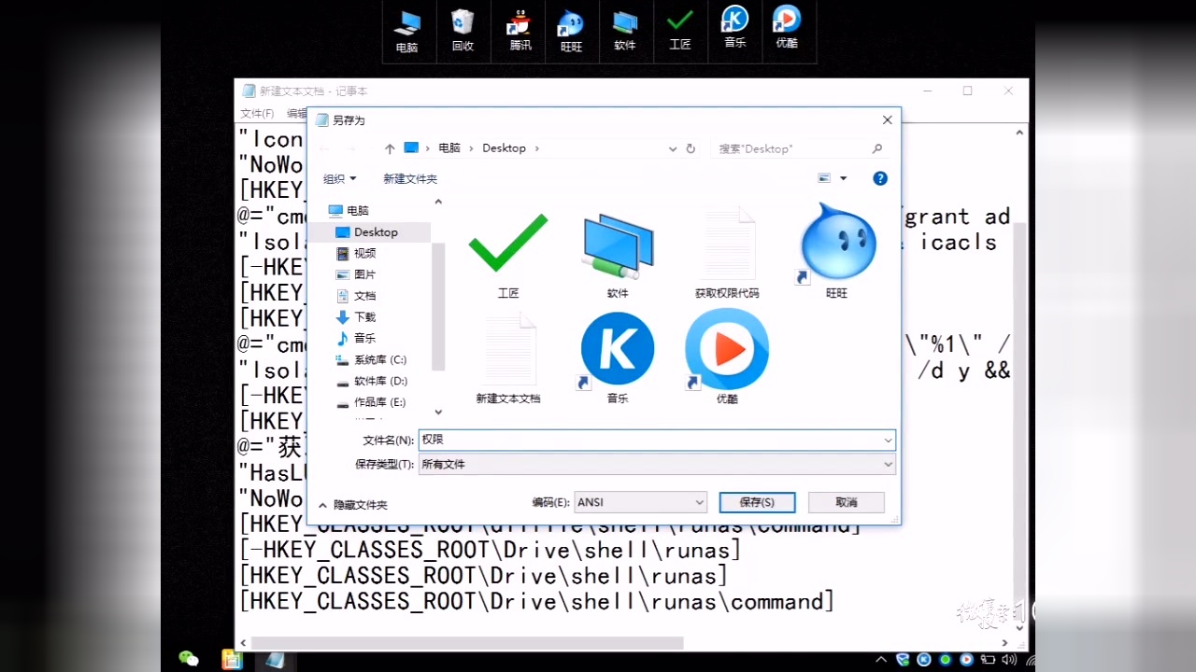Close the 另存为 dialog
The width and height of the screenshot is (1196, 672).
click(x=887, y=120)
